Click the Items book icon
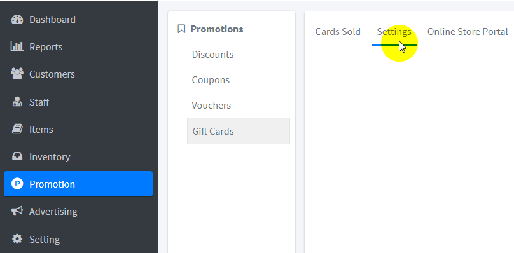The height and width of the screenshot is (253, 514). tap(17, 129)
